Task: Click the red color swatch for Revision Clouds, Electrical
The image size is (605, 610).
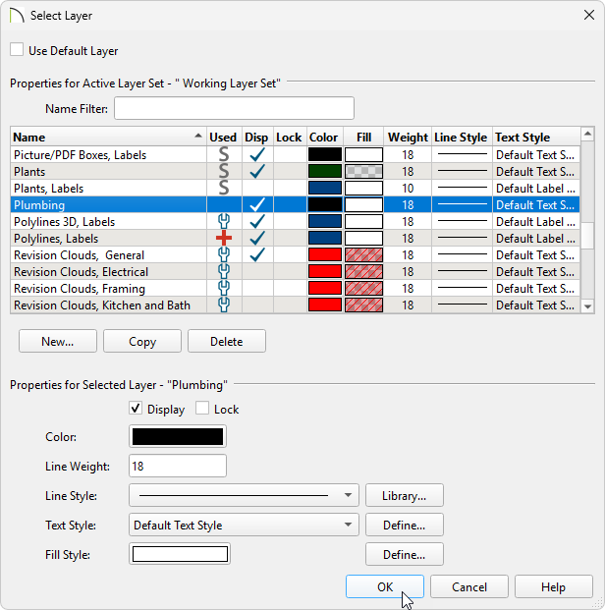Action: click(x=325, y=271)
